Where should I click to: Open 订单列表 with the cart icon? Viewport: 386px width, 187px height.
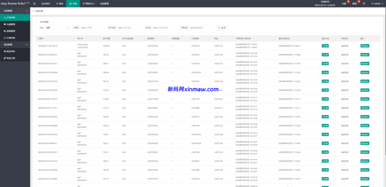[x=15, y=18]
